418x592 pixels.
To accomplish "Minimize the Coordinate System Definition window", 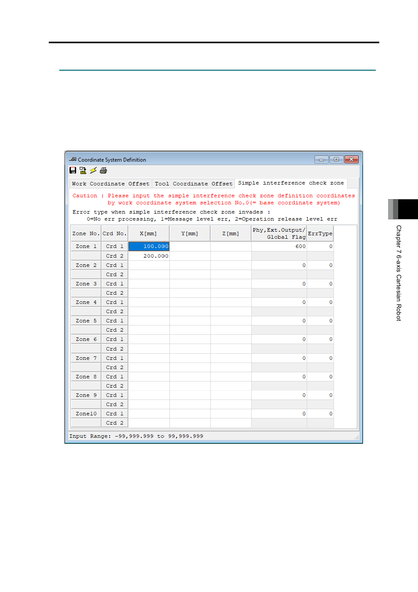I will coord(322,159).
